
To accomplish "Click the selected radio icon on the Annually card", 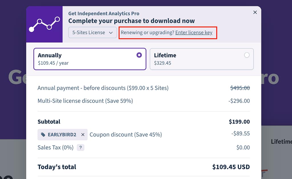I will pyautogui.click(x=139, y=55).
